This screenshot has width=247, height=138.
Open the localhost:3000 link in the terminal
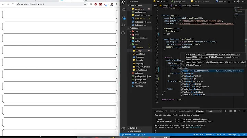click(192, 119)
